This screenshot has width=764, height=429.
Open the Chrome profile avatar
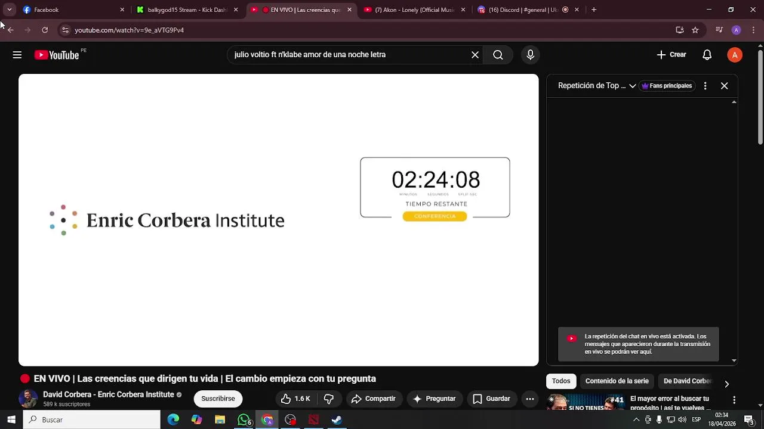pos(736,30)
